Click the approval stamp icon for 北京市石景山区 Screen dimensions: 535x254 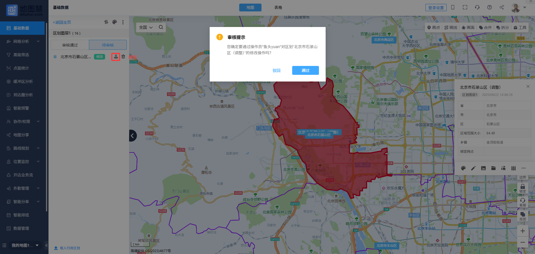coord(116,57)
